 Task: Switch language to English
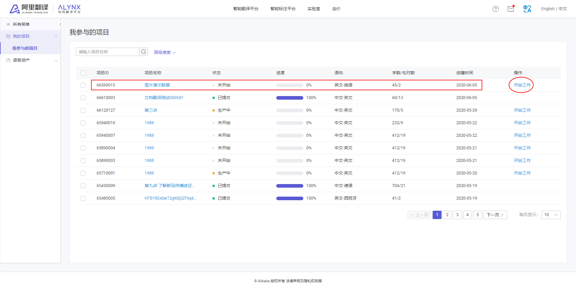[x=548, y=9]
